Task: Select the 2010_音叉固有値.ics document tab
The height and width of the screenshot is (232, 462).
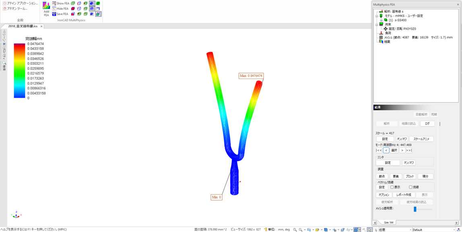Action: pos(23,26)
